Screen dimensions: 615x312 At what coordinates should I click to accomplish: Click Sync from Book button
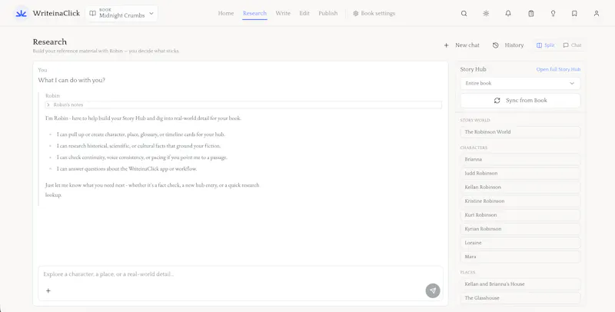pos(520,101)
